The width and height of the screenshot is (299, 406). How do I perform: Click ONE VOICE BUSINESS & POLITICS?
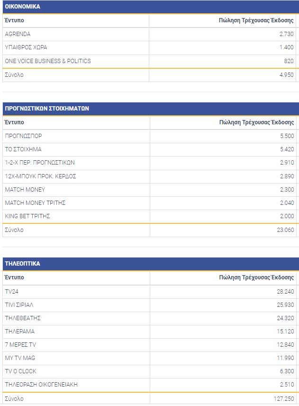pos(48,61)
